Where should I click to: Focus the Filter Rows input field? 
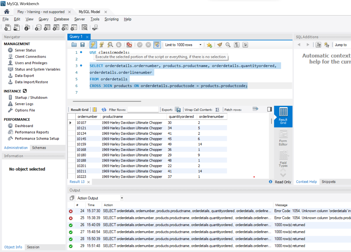click(143, 109)
